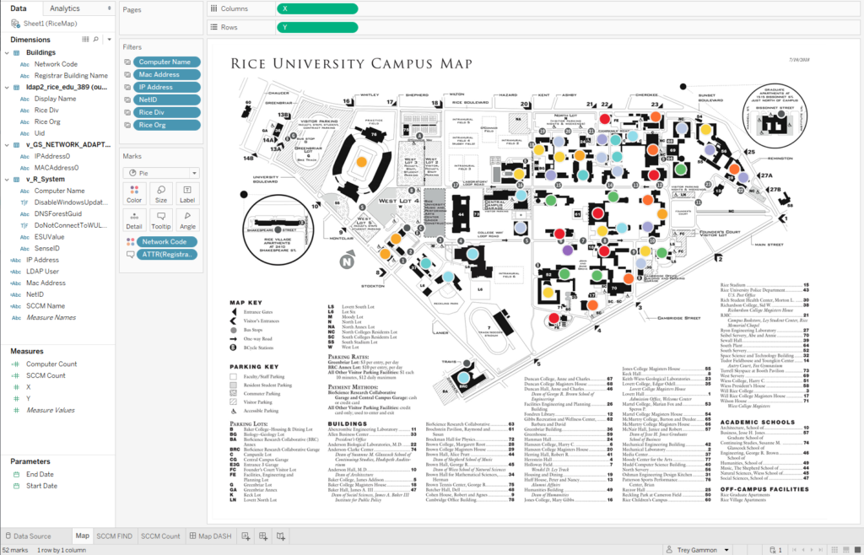The width and height of the screenshot is (864, 555).
Task: Click the Angle button in Marks card
Action: tap(187, 220)
